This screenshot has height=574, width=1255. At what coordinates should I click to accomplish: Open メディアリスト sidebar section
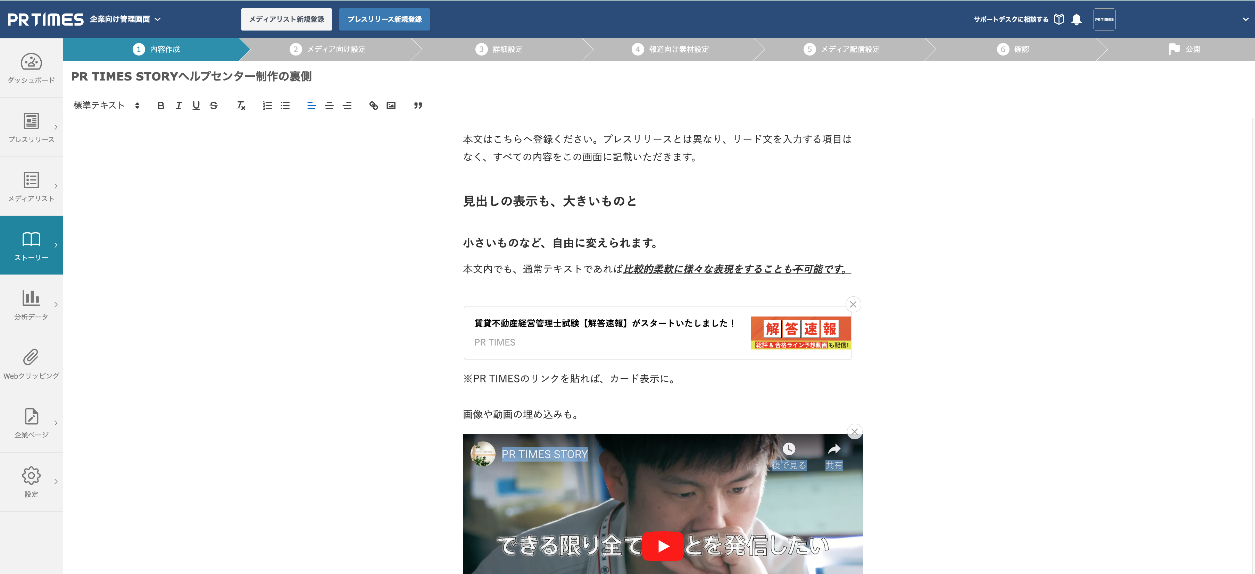pyautogui.click(x=31, y=186)
